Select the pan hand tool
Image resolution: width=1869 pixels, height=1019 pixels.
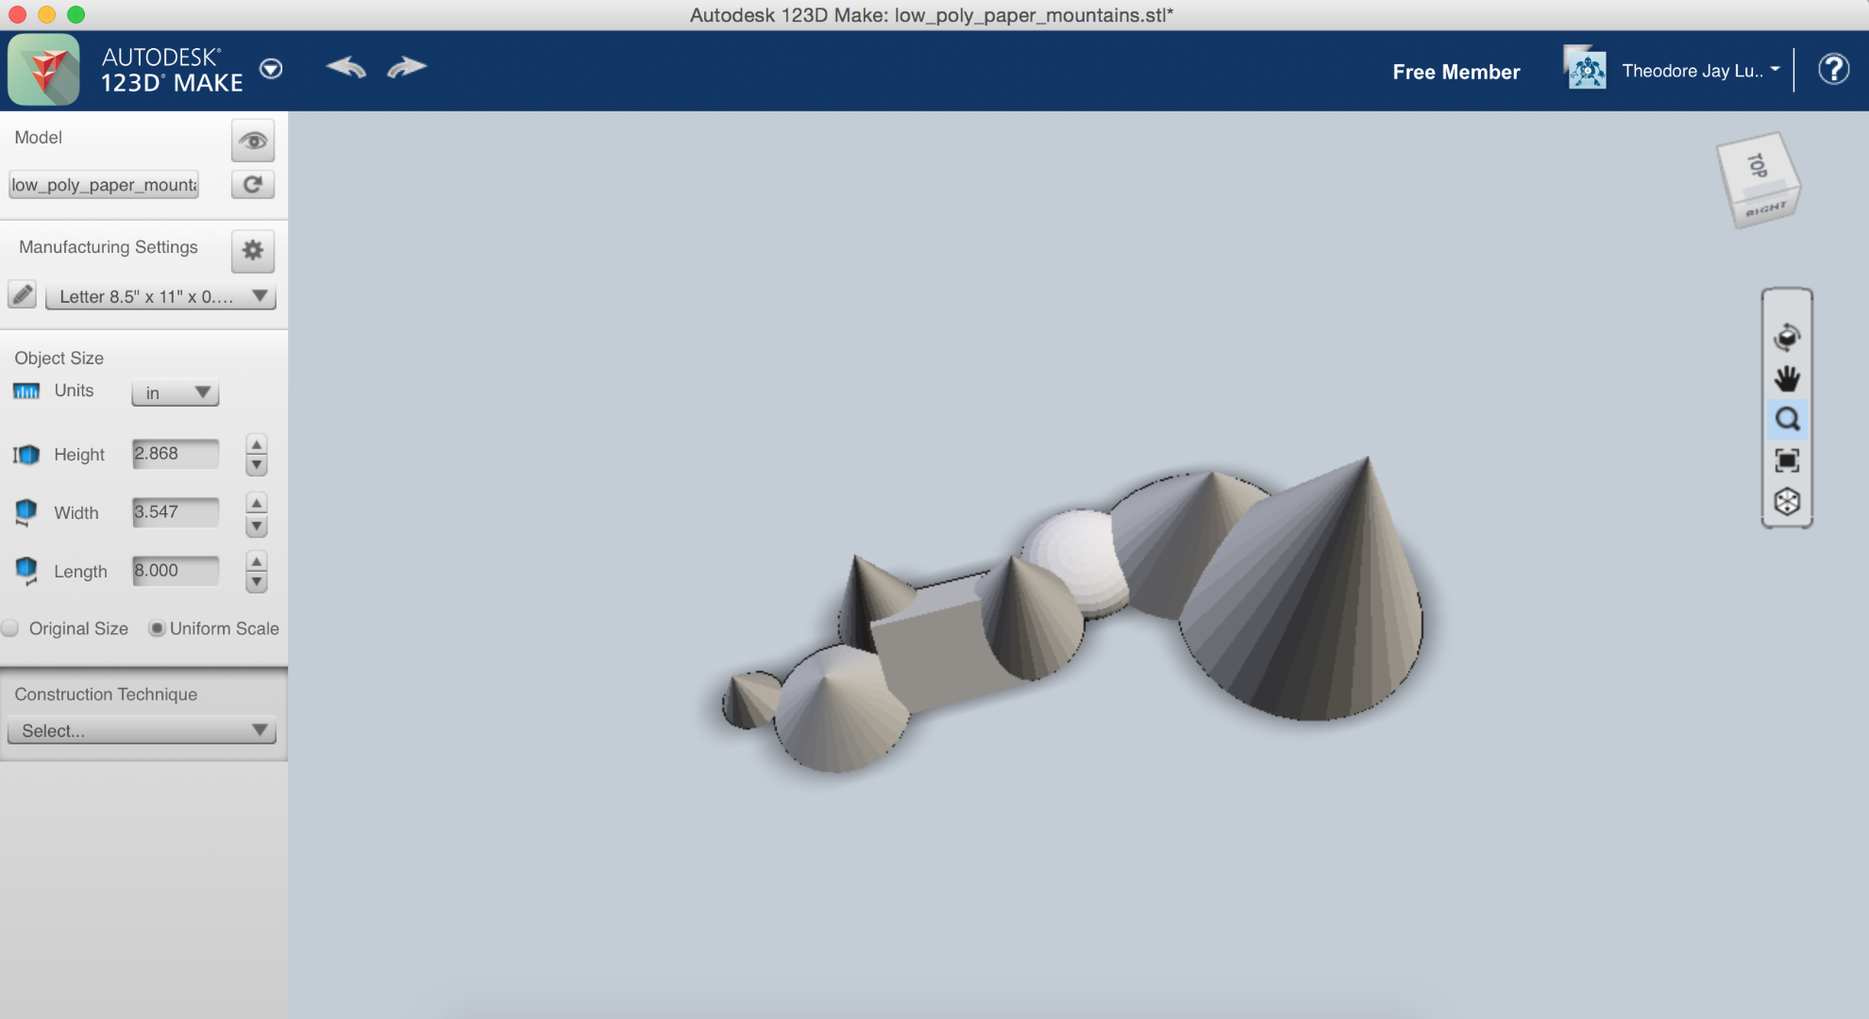pyautogui.click(x=1786, y=378)
